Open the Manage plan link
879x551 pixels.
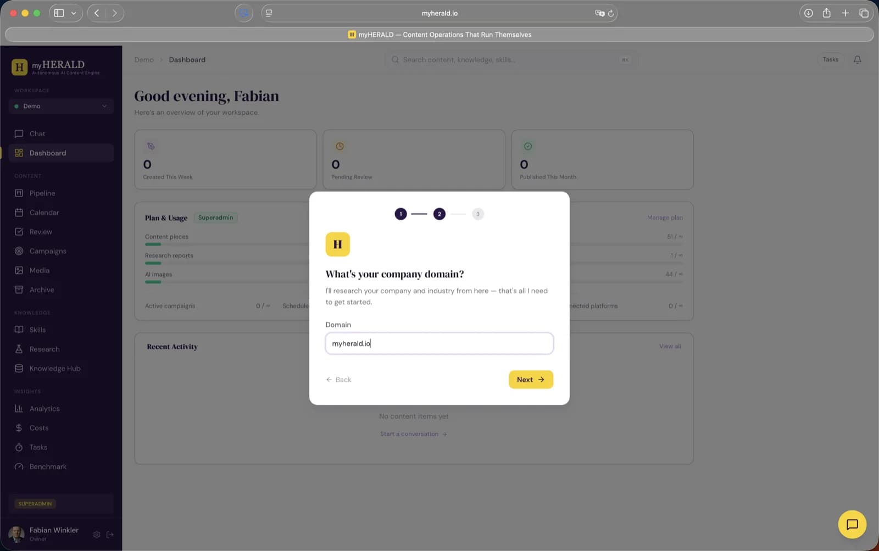[x=665, y=218]
